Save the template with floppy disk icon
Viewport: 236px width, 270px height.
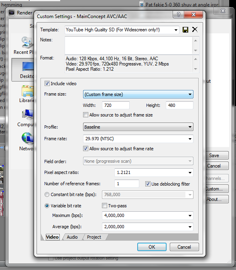pyautogui.click(x=185, y=30)
